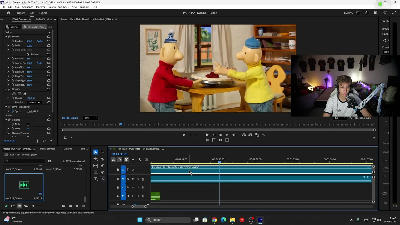The width and height of the screenshot is (400, 225).
Task: Open the Graphics and Titles menu
Action: [x=58, y=7]
